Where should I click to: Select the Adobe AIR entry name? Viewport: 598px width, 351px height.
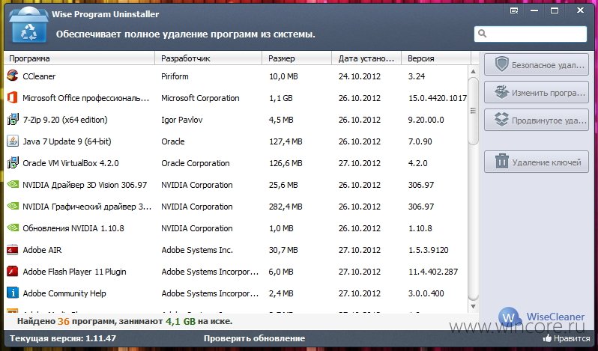(x=42, y=250)
